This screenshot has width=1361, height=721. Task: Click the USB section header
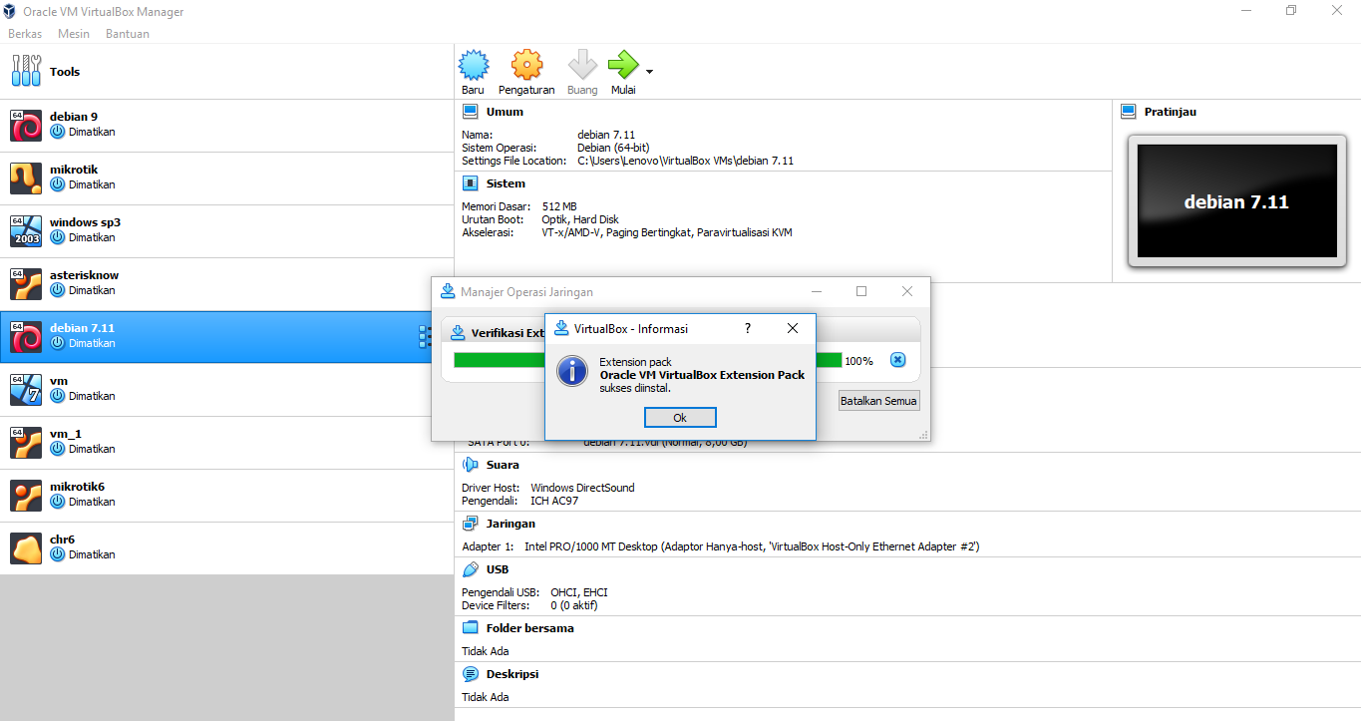(x=498, y=569)
